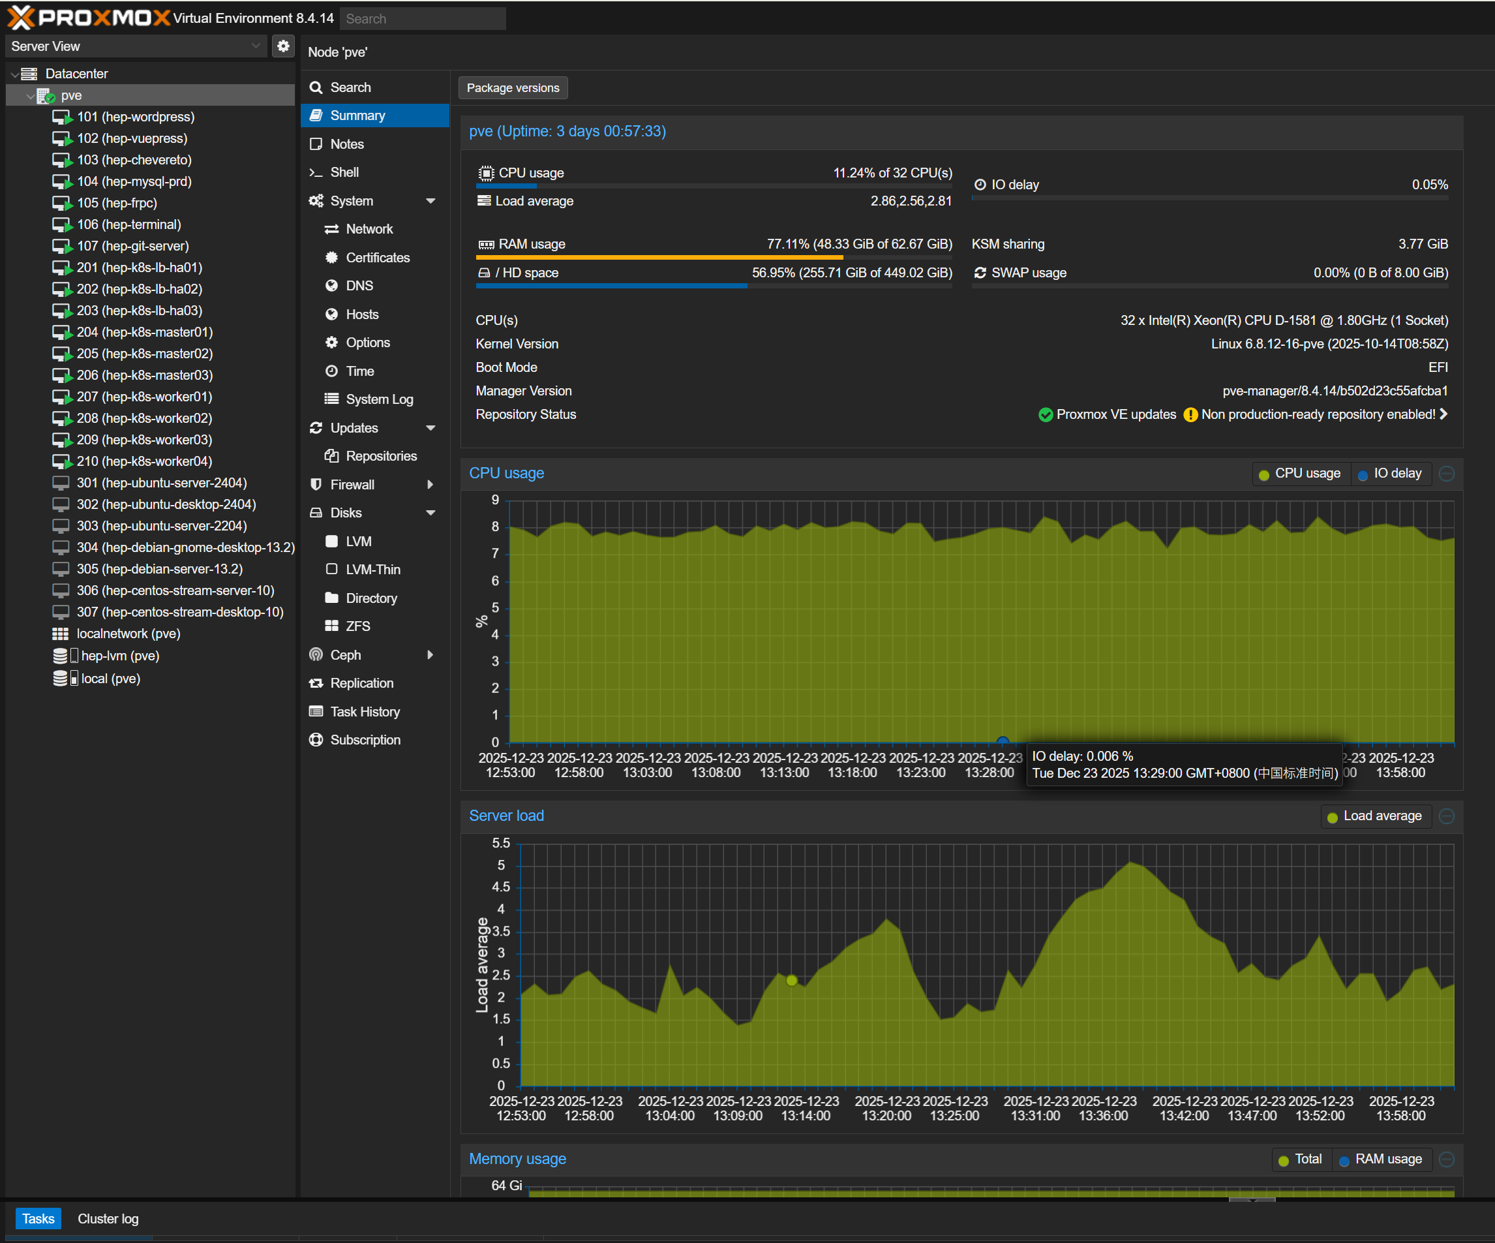Click the yellow data point on Server load chart

click(792, 980)
